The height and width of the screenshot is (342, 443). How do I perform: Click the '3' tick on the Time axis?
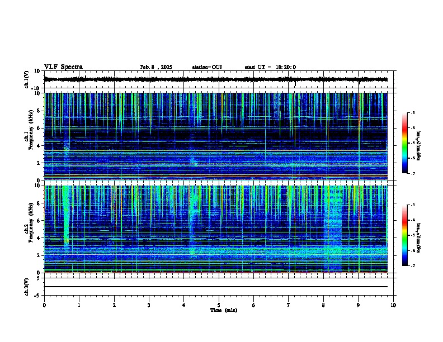[149, 305]
